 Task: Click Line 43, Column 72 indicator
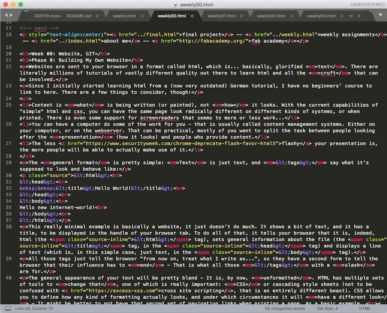(34, 308)
